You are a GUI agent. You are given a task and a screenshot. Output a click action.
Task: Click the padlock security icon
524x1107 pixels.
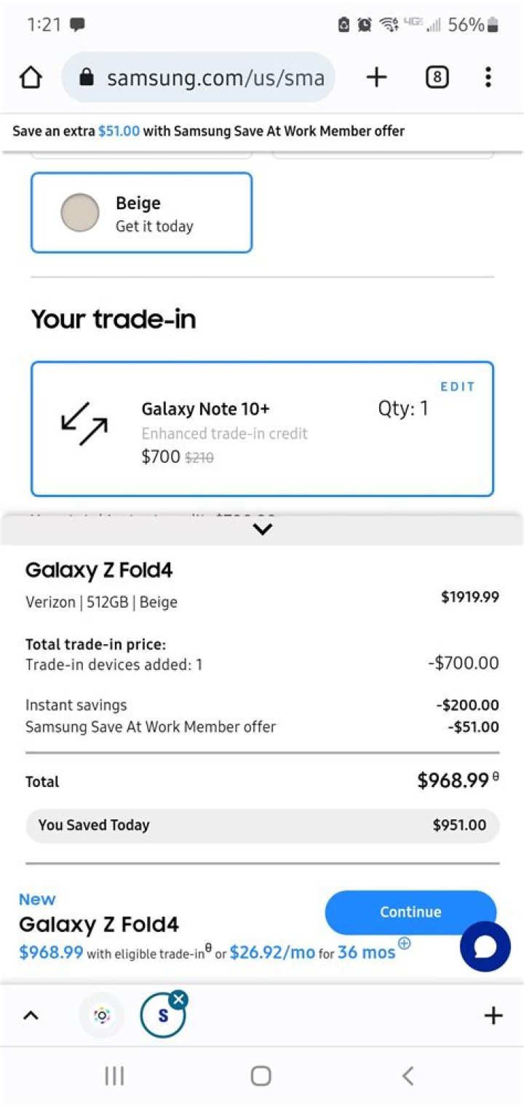click(88, 77)
